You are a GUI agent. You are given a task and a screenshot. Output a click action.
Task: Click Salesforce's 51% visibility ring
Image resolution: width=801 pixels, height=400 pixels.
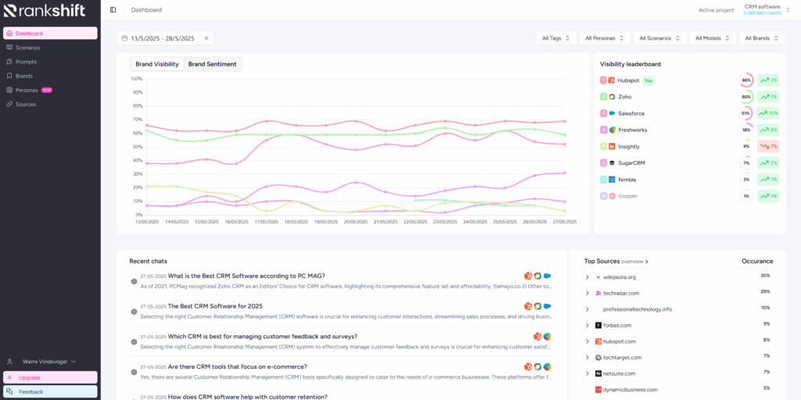[745, 113]
